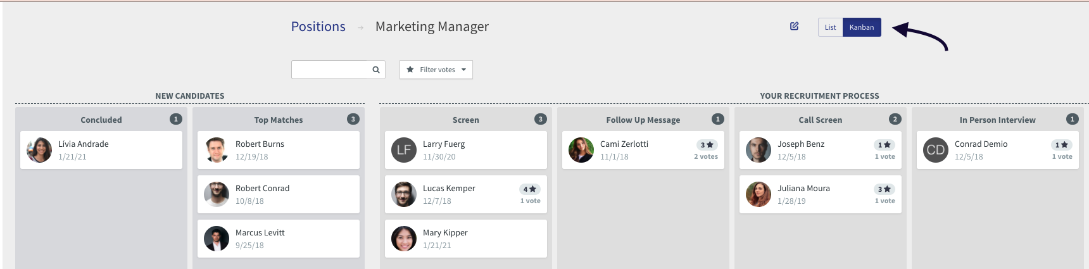Click the edit position pencil icon
The height and width of the screenshot is (269, 1089).
tap(794, 27)
